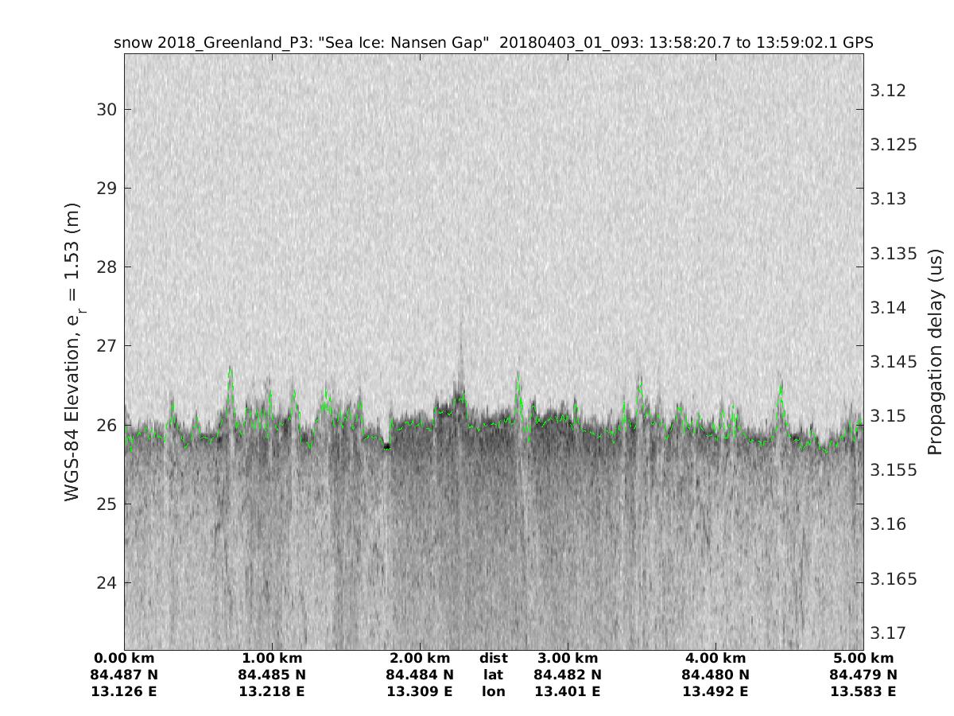This screenshot has width=954, height=716.
Task: Click the 3.12 propagation delay tick label
Action: pos(887,91)
